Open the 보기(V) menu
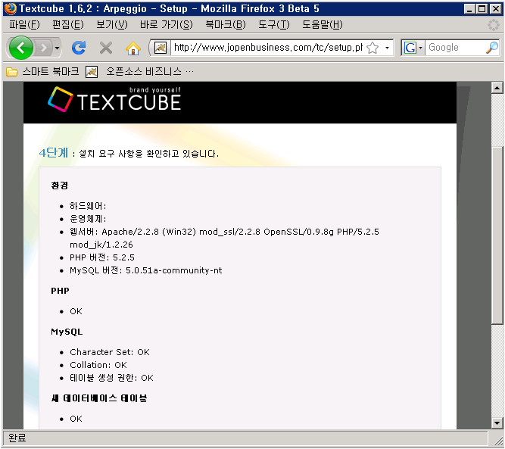Screen dimensions: 505x449 click(112, 24)
